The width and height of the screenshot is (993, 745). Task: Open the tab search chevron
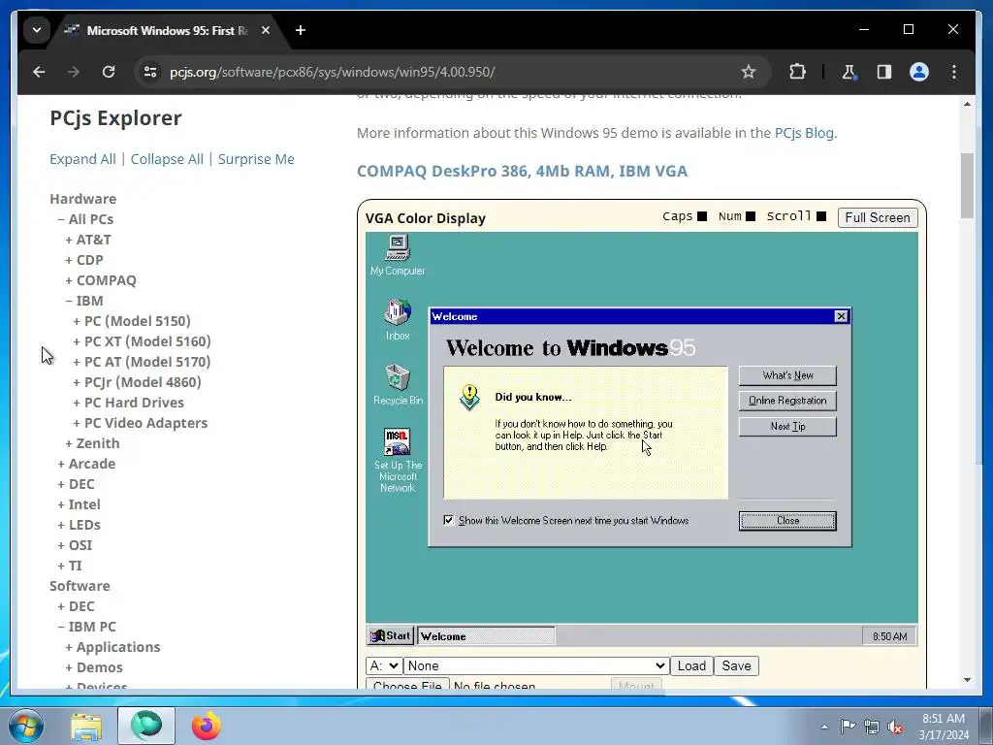pos(37,30)
